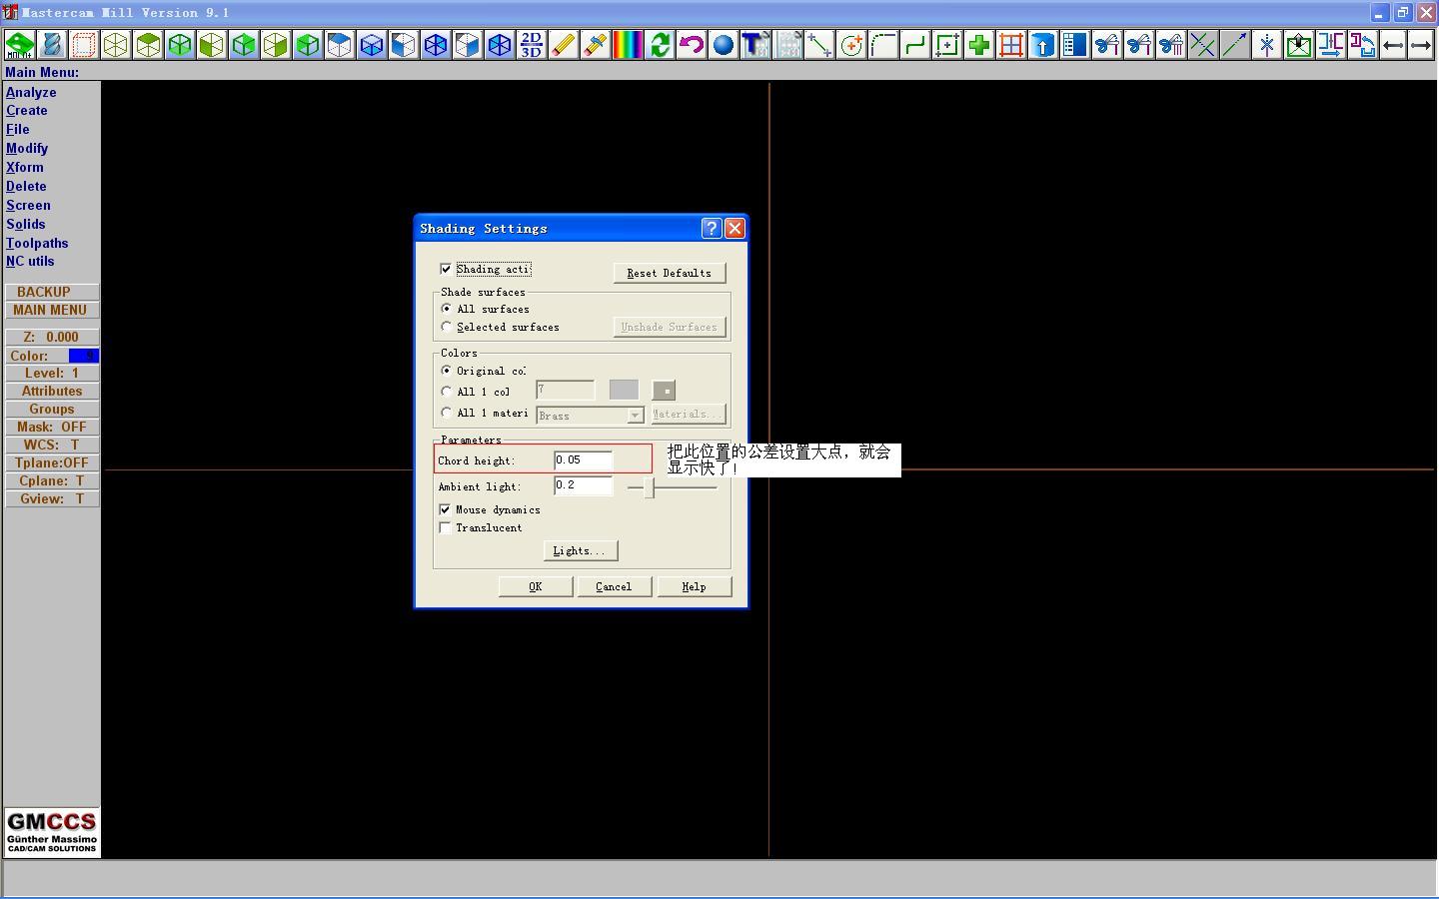Toggle the Mouse dynamics checkbox
The width and height of the screenshot is (1439, 899).
[x=446, y=509]
